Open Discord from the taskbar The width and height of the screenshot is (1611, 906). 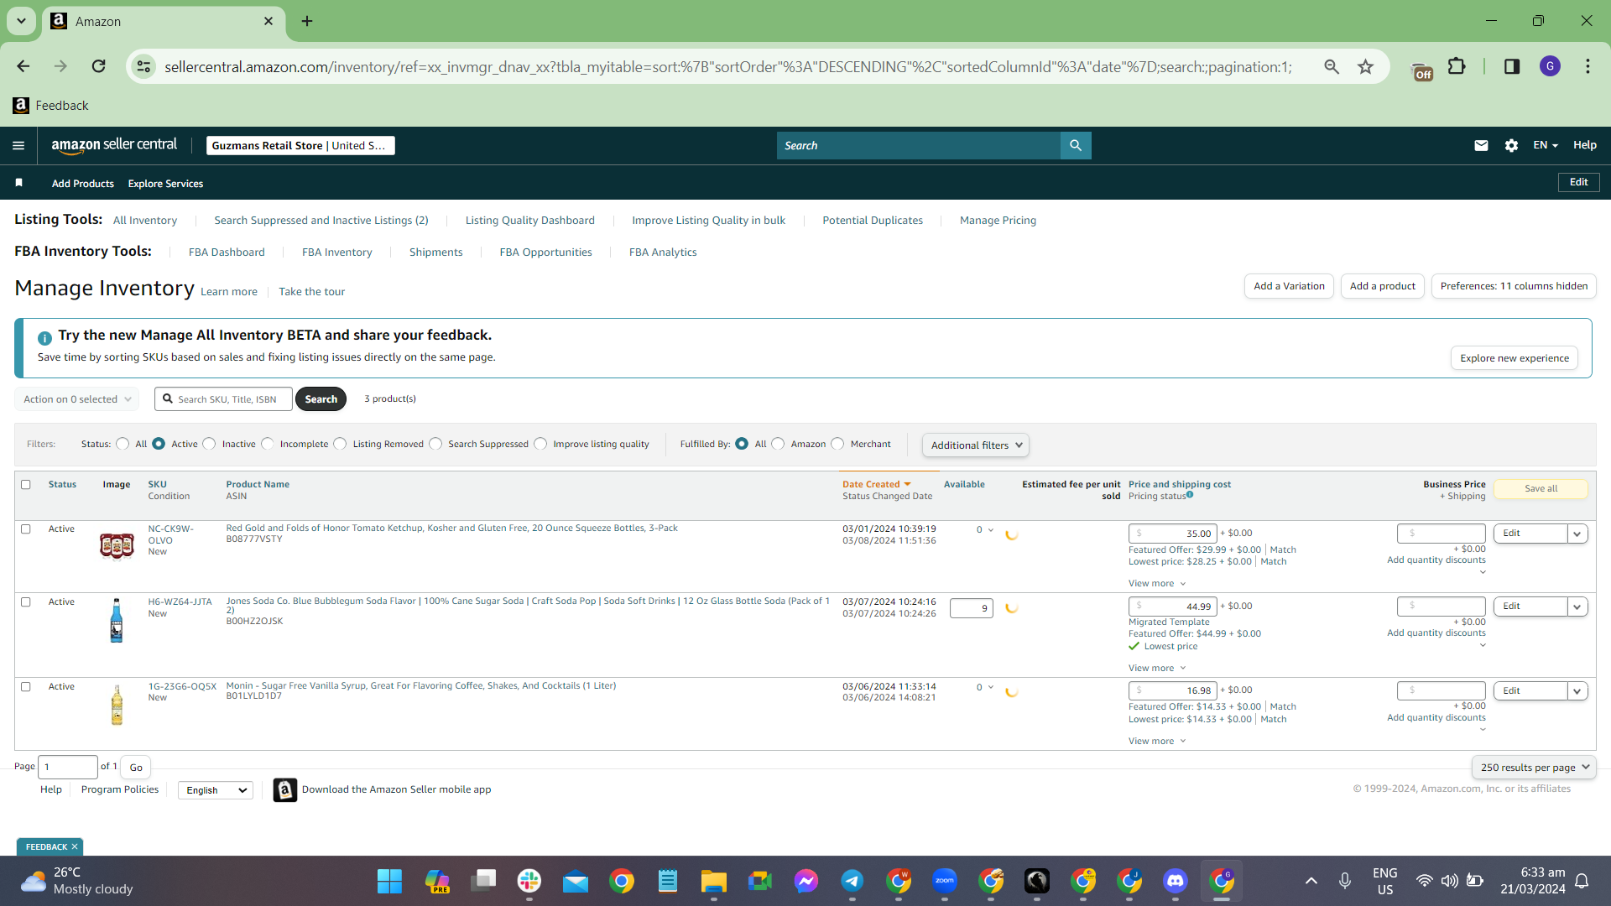pyautogui.click(x=1175, y=881)
